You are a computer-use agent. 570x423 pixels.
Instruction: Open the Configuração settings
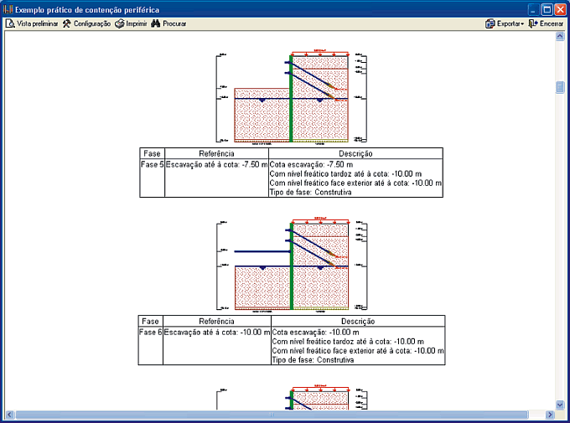tap(86, 23)
